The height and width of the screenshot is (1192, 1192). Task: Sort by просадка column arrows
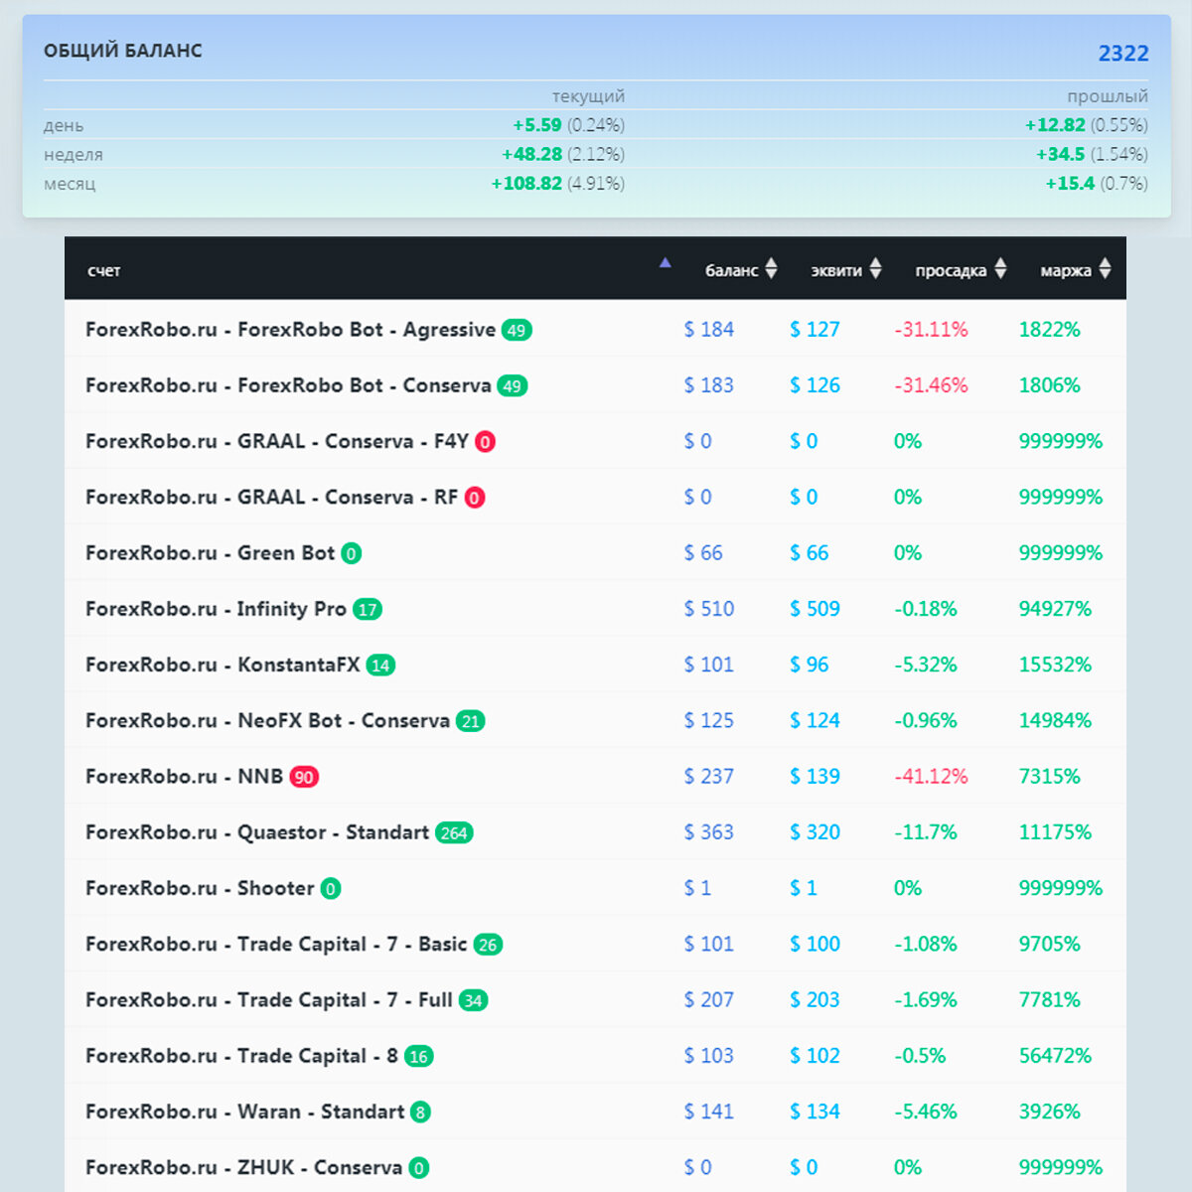point(1000,269)
